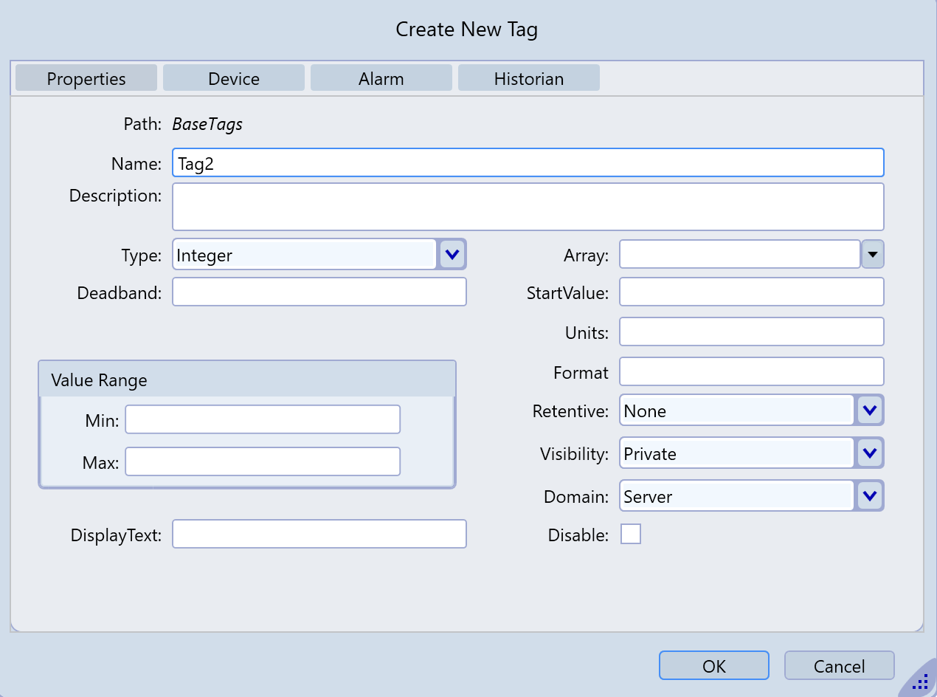Expand the Visibility dropdown set to Private
Image resolution: width=937 pixels, height=697 pixels.
tap(869, 453)
